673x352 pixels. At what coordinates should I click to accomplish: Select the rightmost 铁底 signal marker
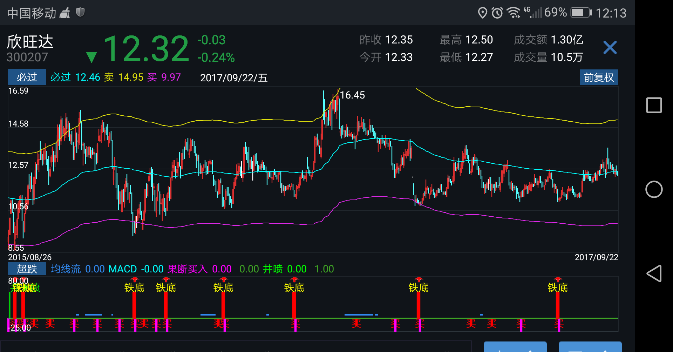[557, 287]
